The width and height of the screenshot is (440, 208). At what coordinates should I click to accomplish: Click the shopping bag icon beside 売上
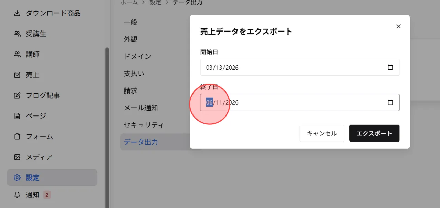[x=17, y=75]
